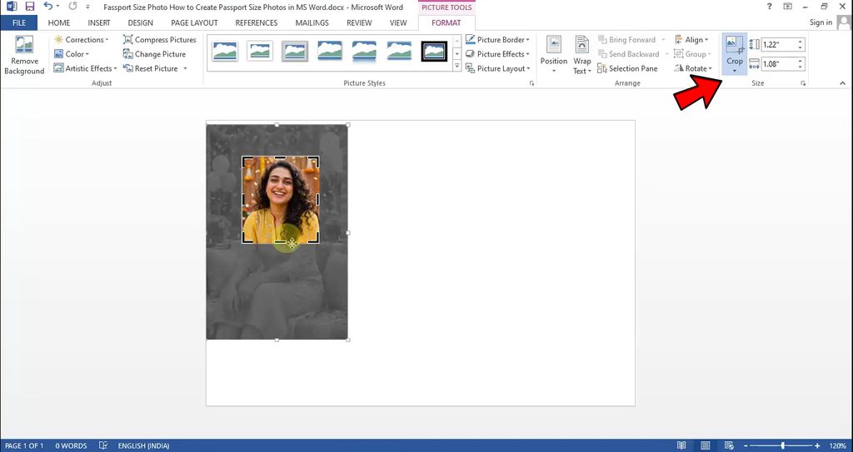Open the Picture Border dropdown
The image size is (853, 452).
point(497,40)
